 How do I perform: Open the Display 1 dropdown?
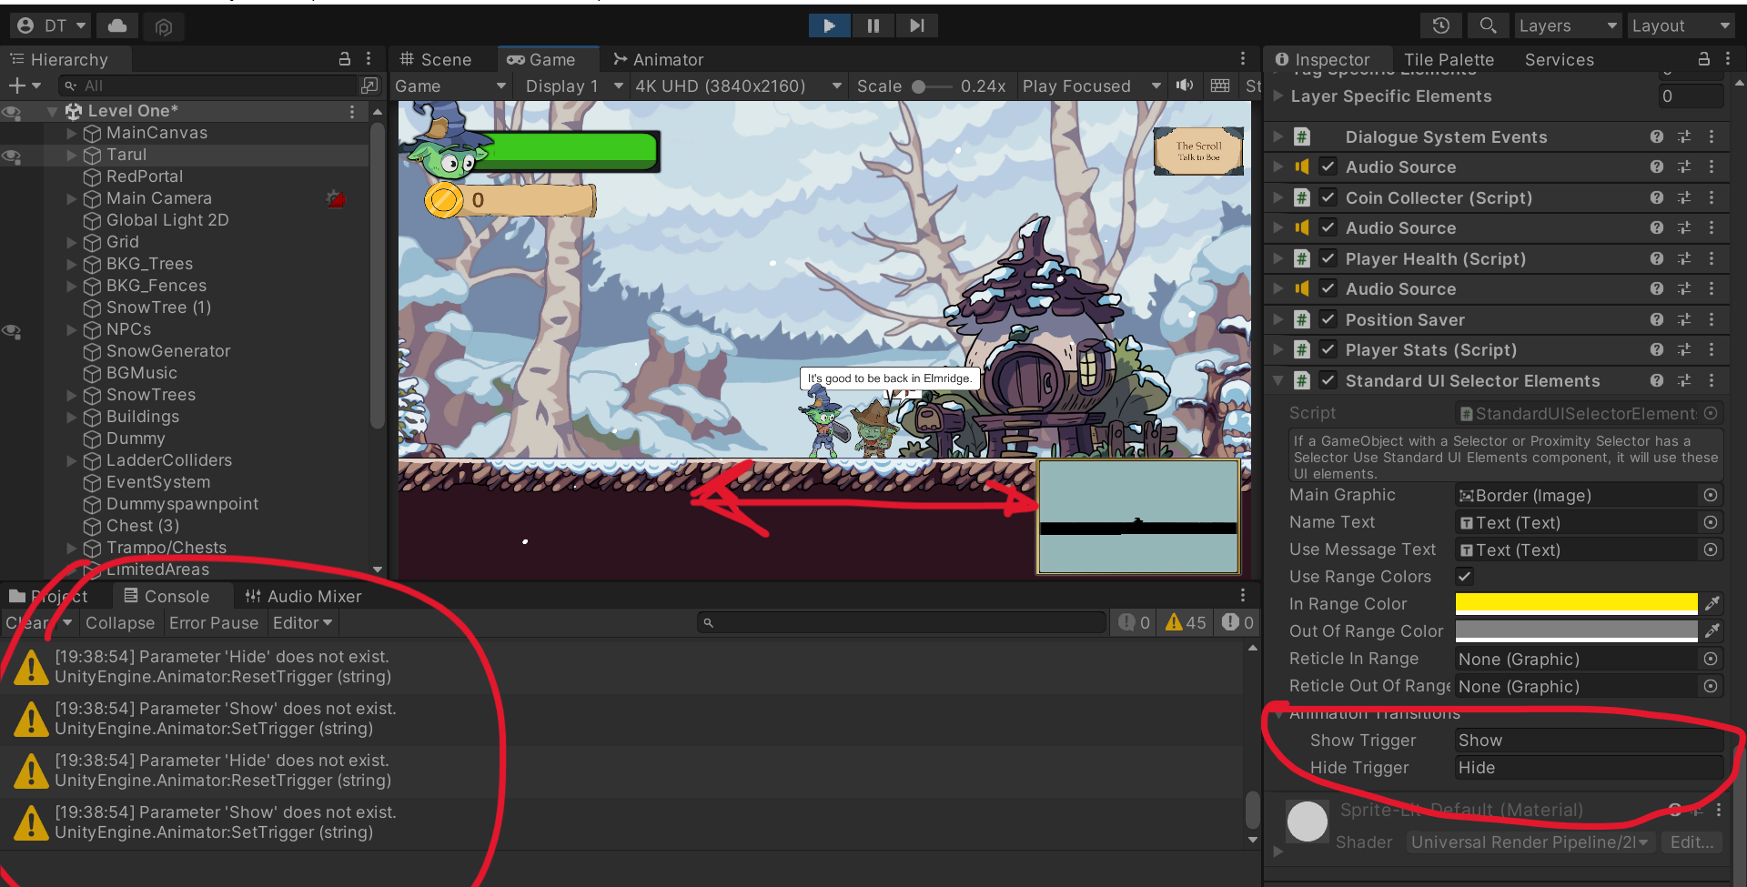coord(574,86)
